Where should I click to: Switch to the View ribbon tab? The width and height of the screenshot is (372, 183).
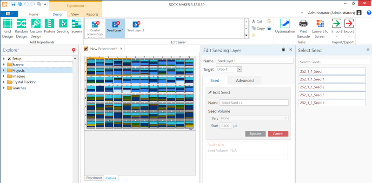[75, 14]
